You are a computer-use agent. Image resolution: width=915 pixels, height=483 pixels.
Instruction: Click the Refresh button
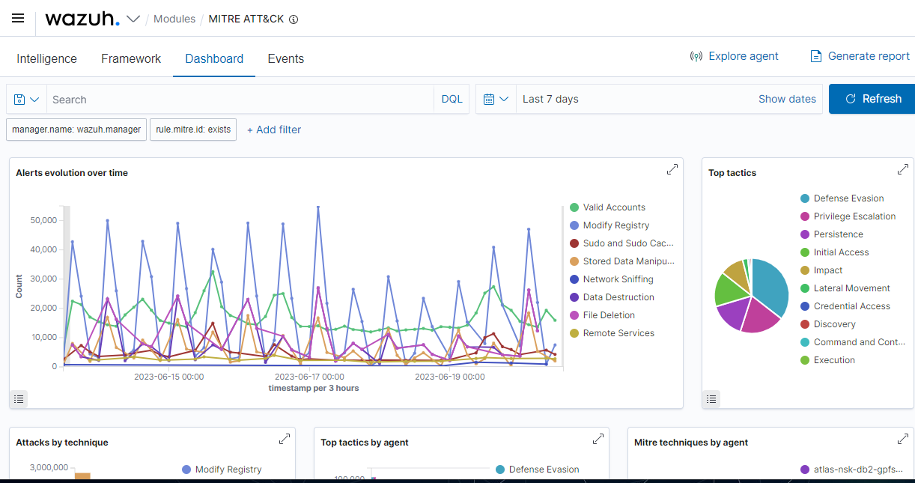click(872, 99)
